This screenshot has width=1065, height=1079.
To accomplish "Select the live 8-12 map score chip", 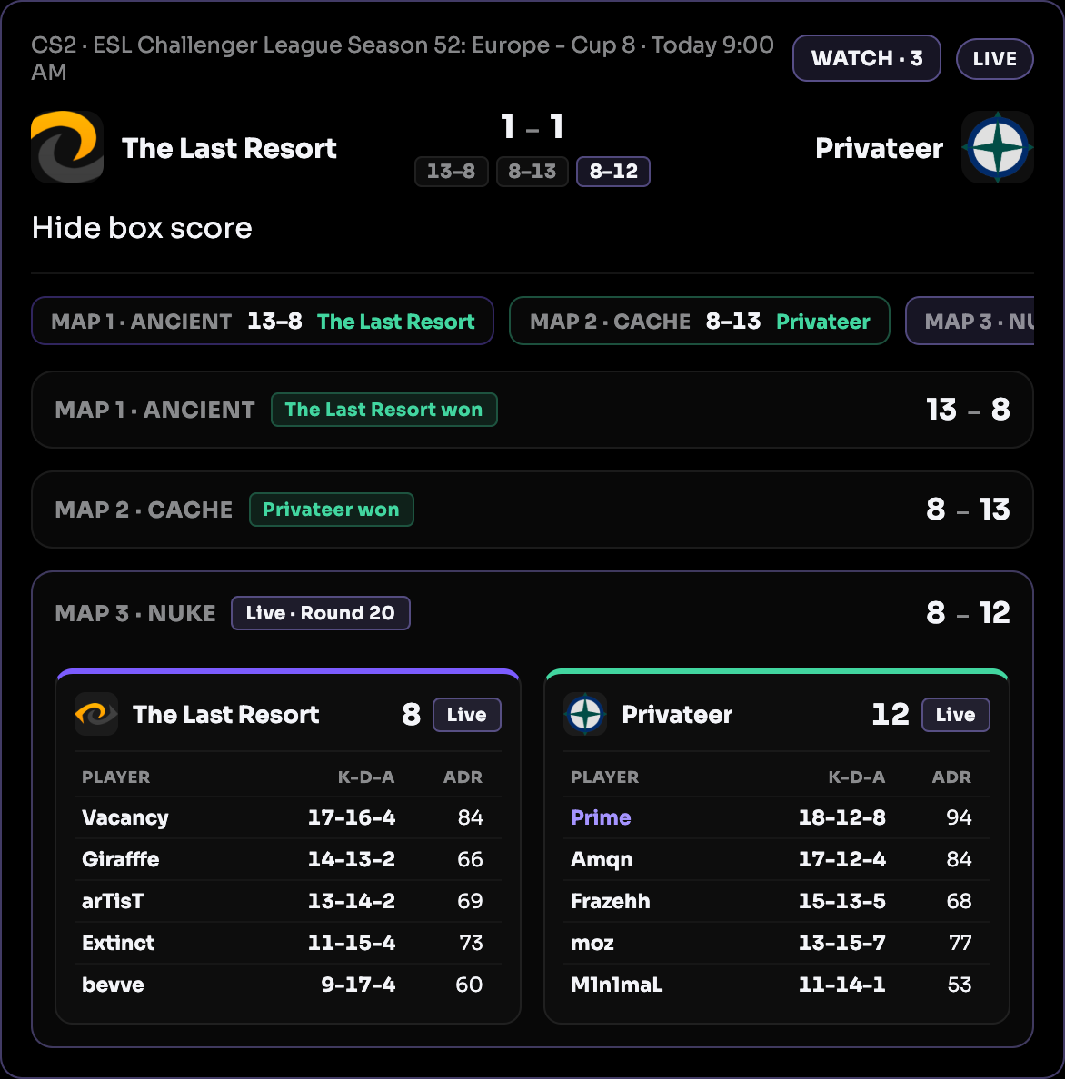I will (x=613, y=172).
